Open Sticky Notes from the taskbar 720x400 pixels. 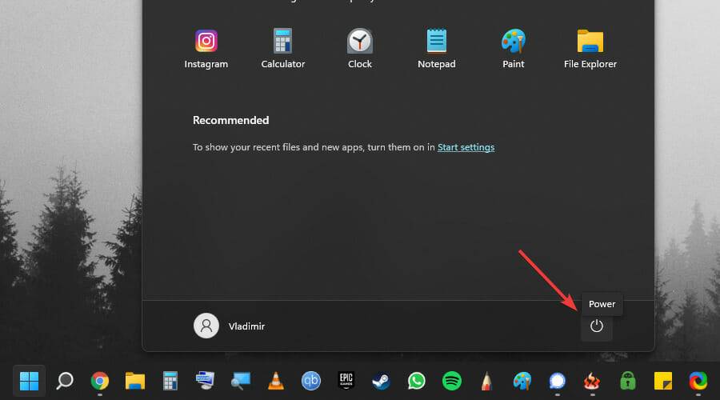tap(663, 381)
